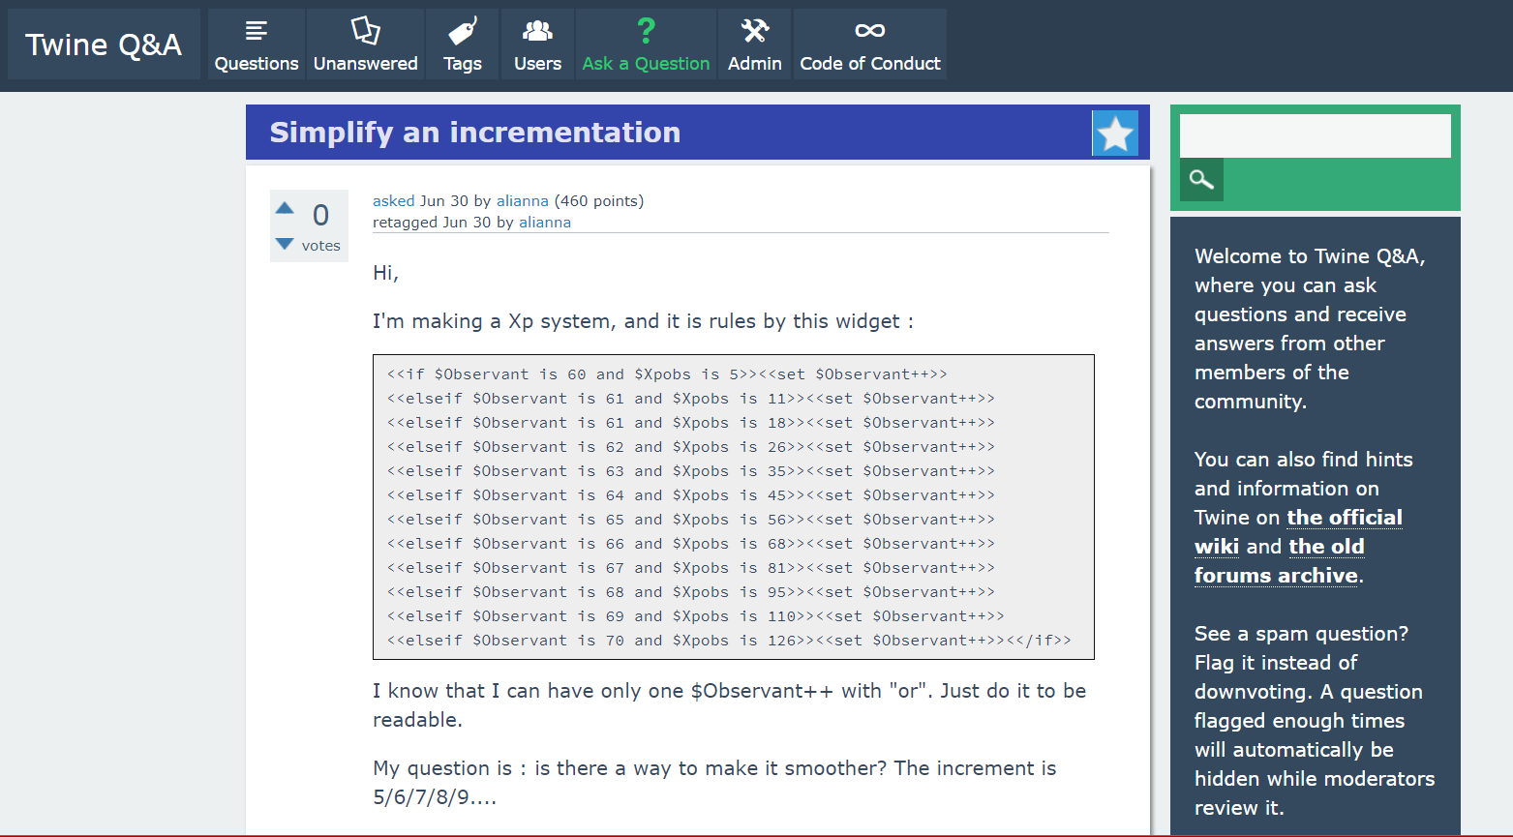The height and width of the screenshot is (837, 1513).
Task: Click the 'asked' link under the title
Action: tap(394, 201)
